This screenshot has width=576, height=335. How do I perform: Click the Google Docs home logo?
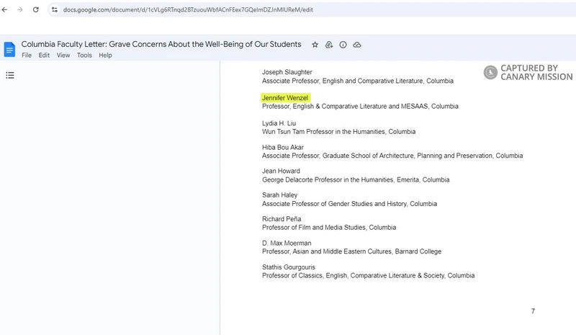[9, 49]
